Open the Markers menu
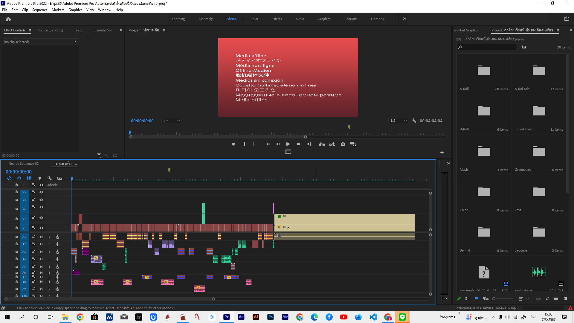 (x=58, y=10)
